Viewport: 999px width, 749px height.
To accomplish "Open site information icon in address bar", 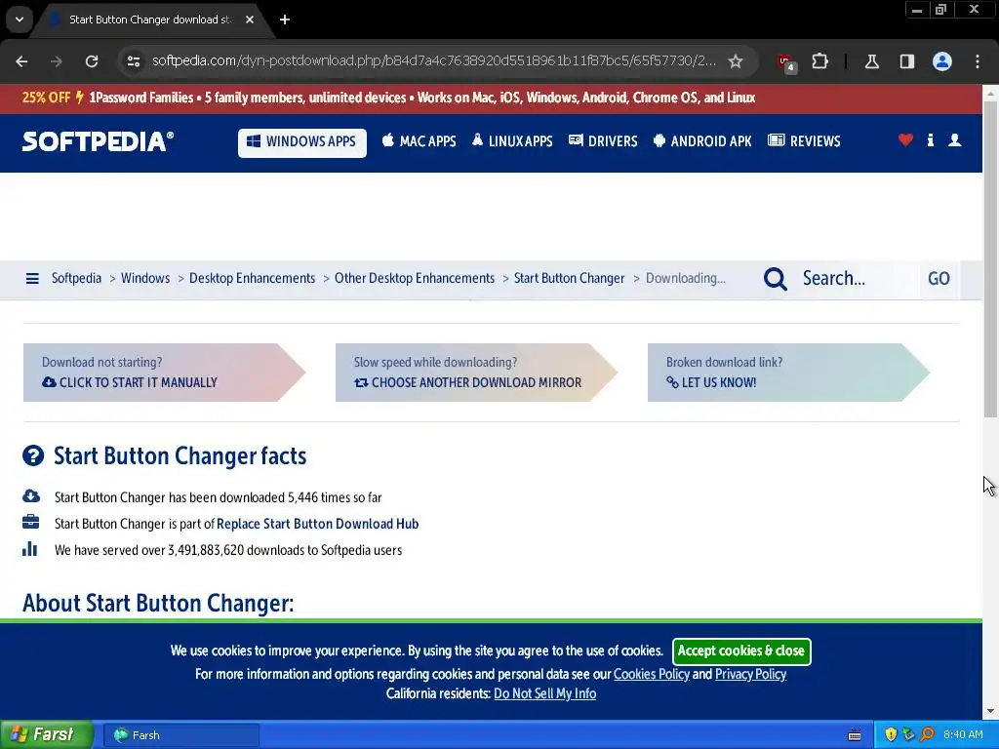I will click(x=133, y=61).
